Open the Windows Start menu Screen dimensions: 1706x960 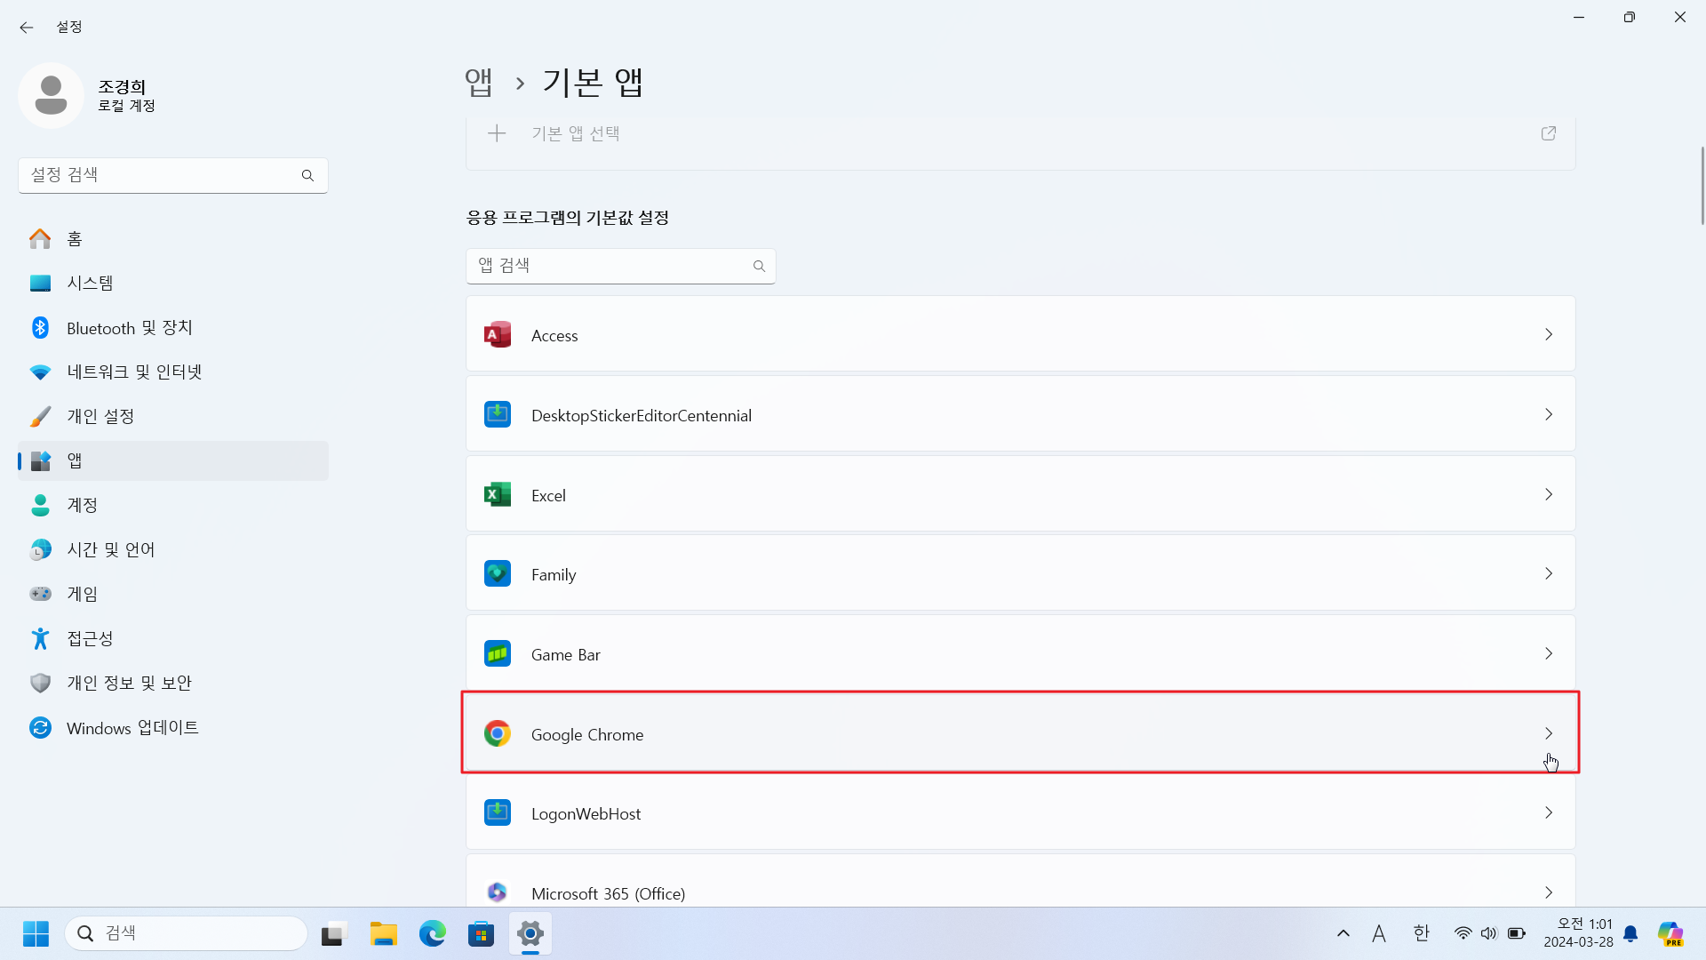click(36, 933)
